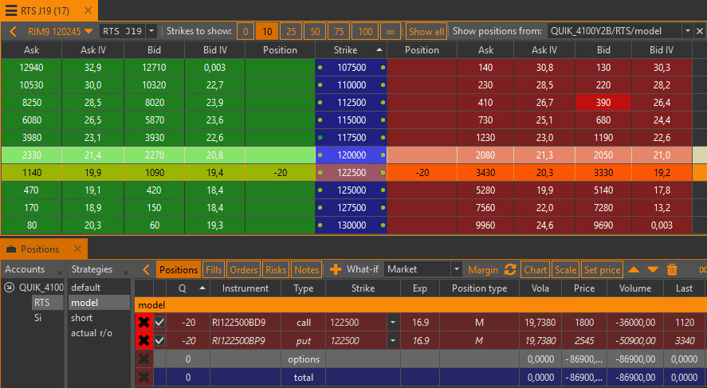The image size is (707, 388).
Task: Set strikes to show to 25
Action: pyautogui.click(x=290, y=32)
